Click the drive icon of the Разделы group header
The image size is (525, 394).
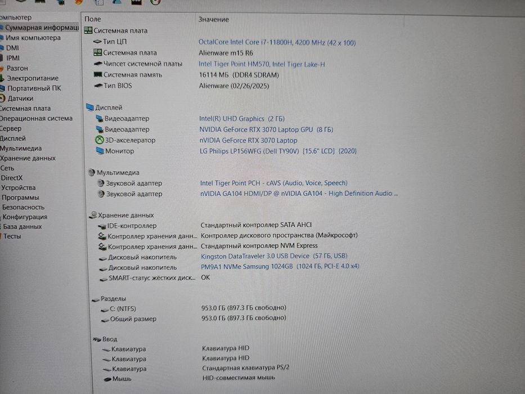pos(96,299)
